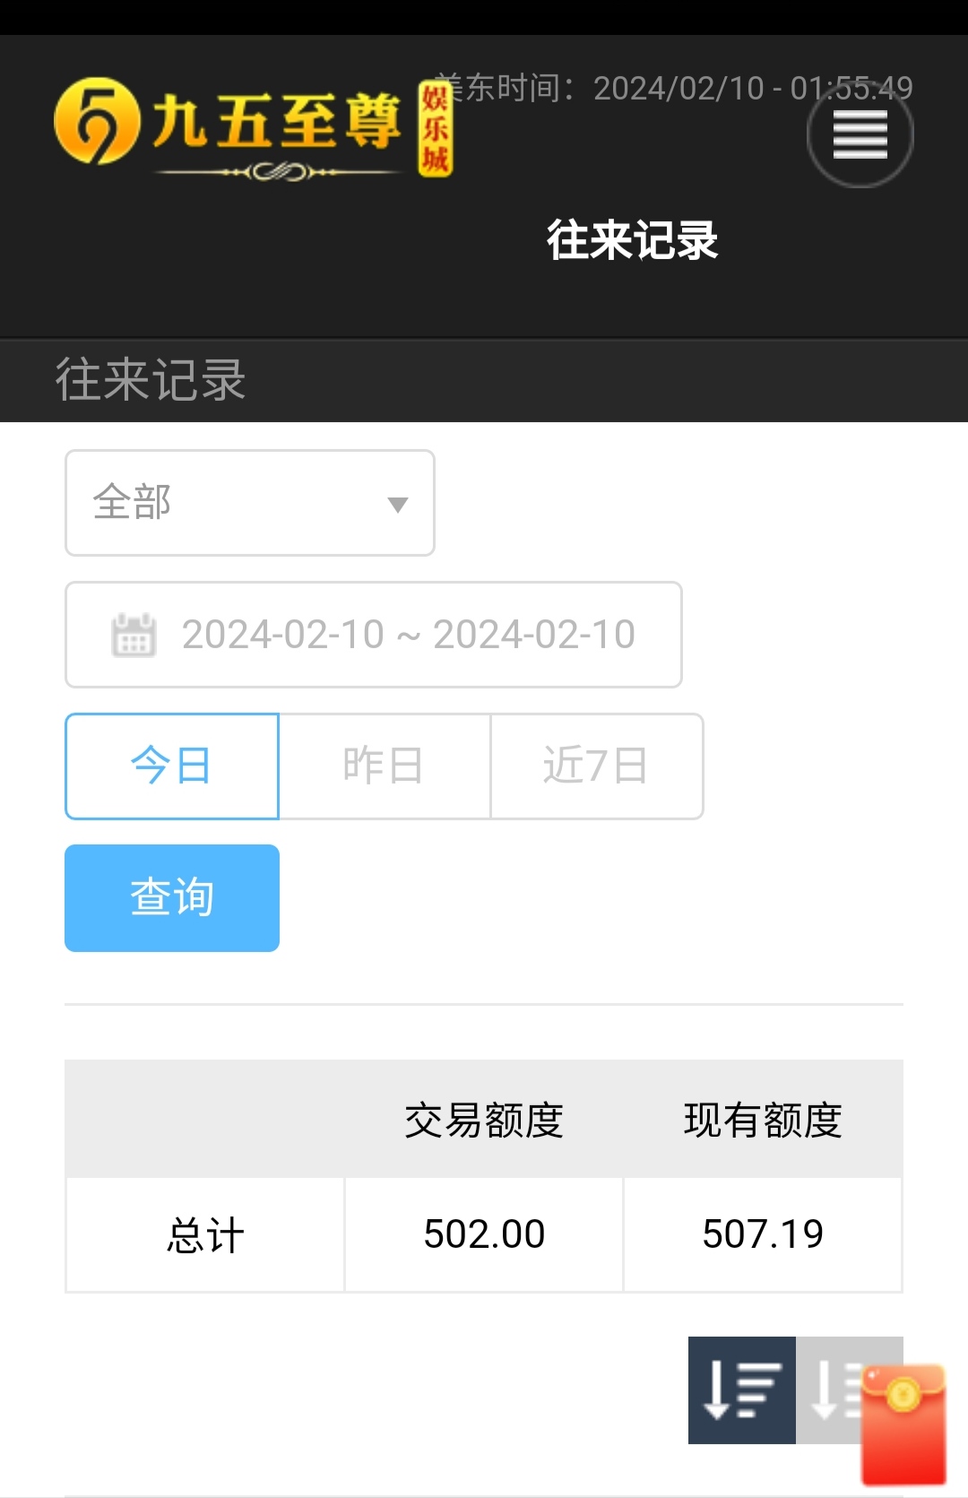Click the 现有额度 column header
Screen dimensions: 968x1498
[x=763, y=1120]
